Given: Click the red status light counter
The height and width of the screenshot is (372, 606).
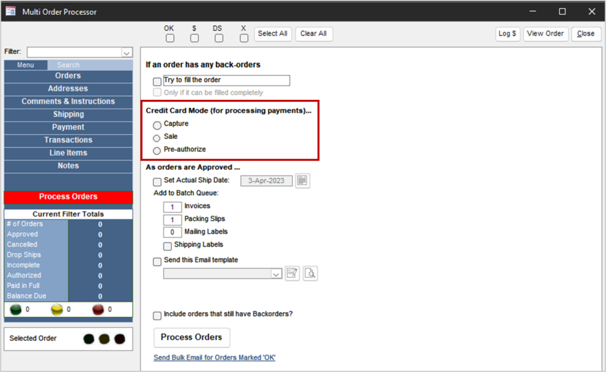Looking at the screenshot, I should coord(98,309).
